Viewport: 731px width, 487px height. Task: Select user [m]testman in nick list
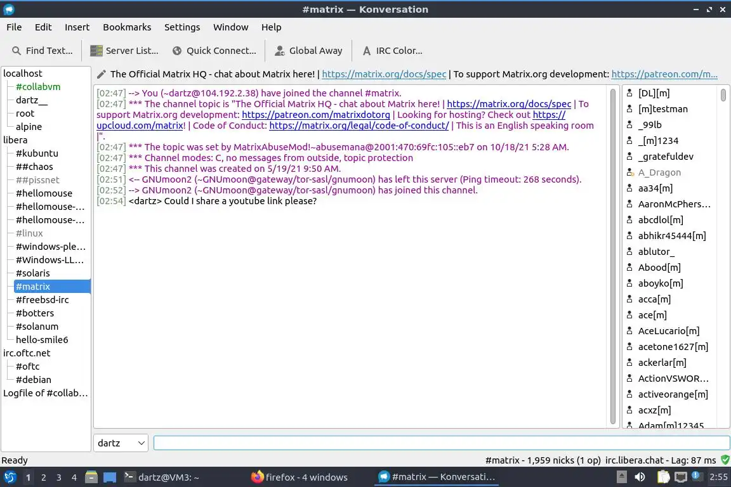(x=662, y=109)
